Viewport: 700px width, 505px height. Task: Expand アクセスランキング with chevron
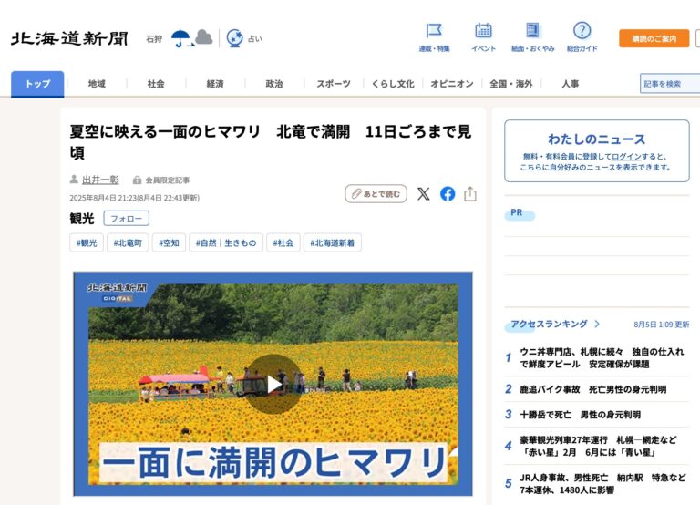click(597, 324)
